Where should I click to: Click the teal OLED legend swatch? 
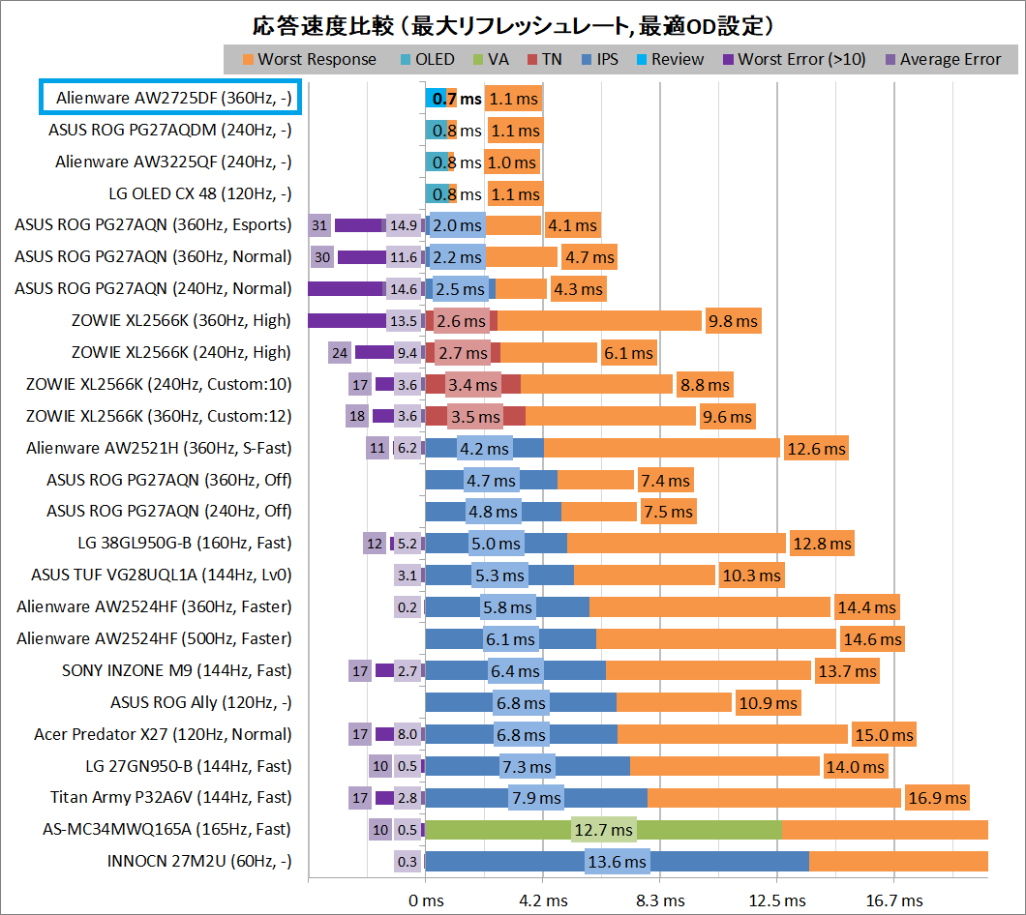click(x=406, y=60)
